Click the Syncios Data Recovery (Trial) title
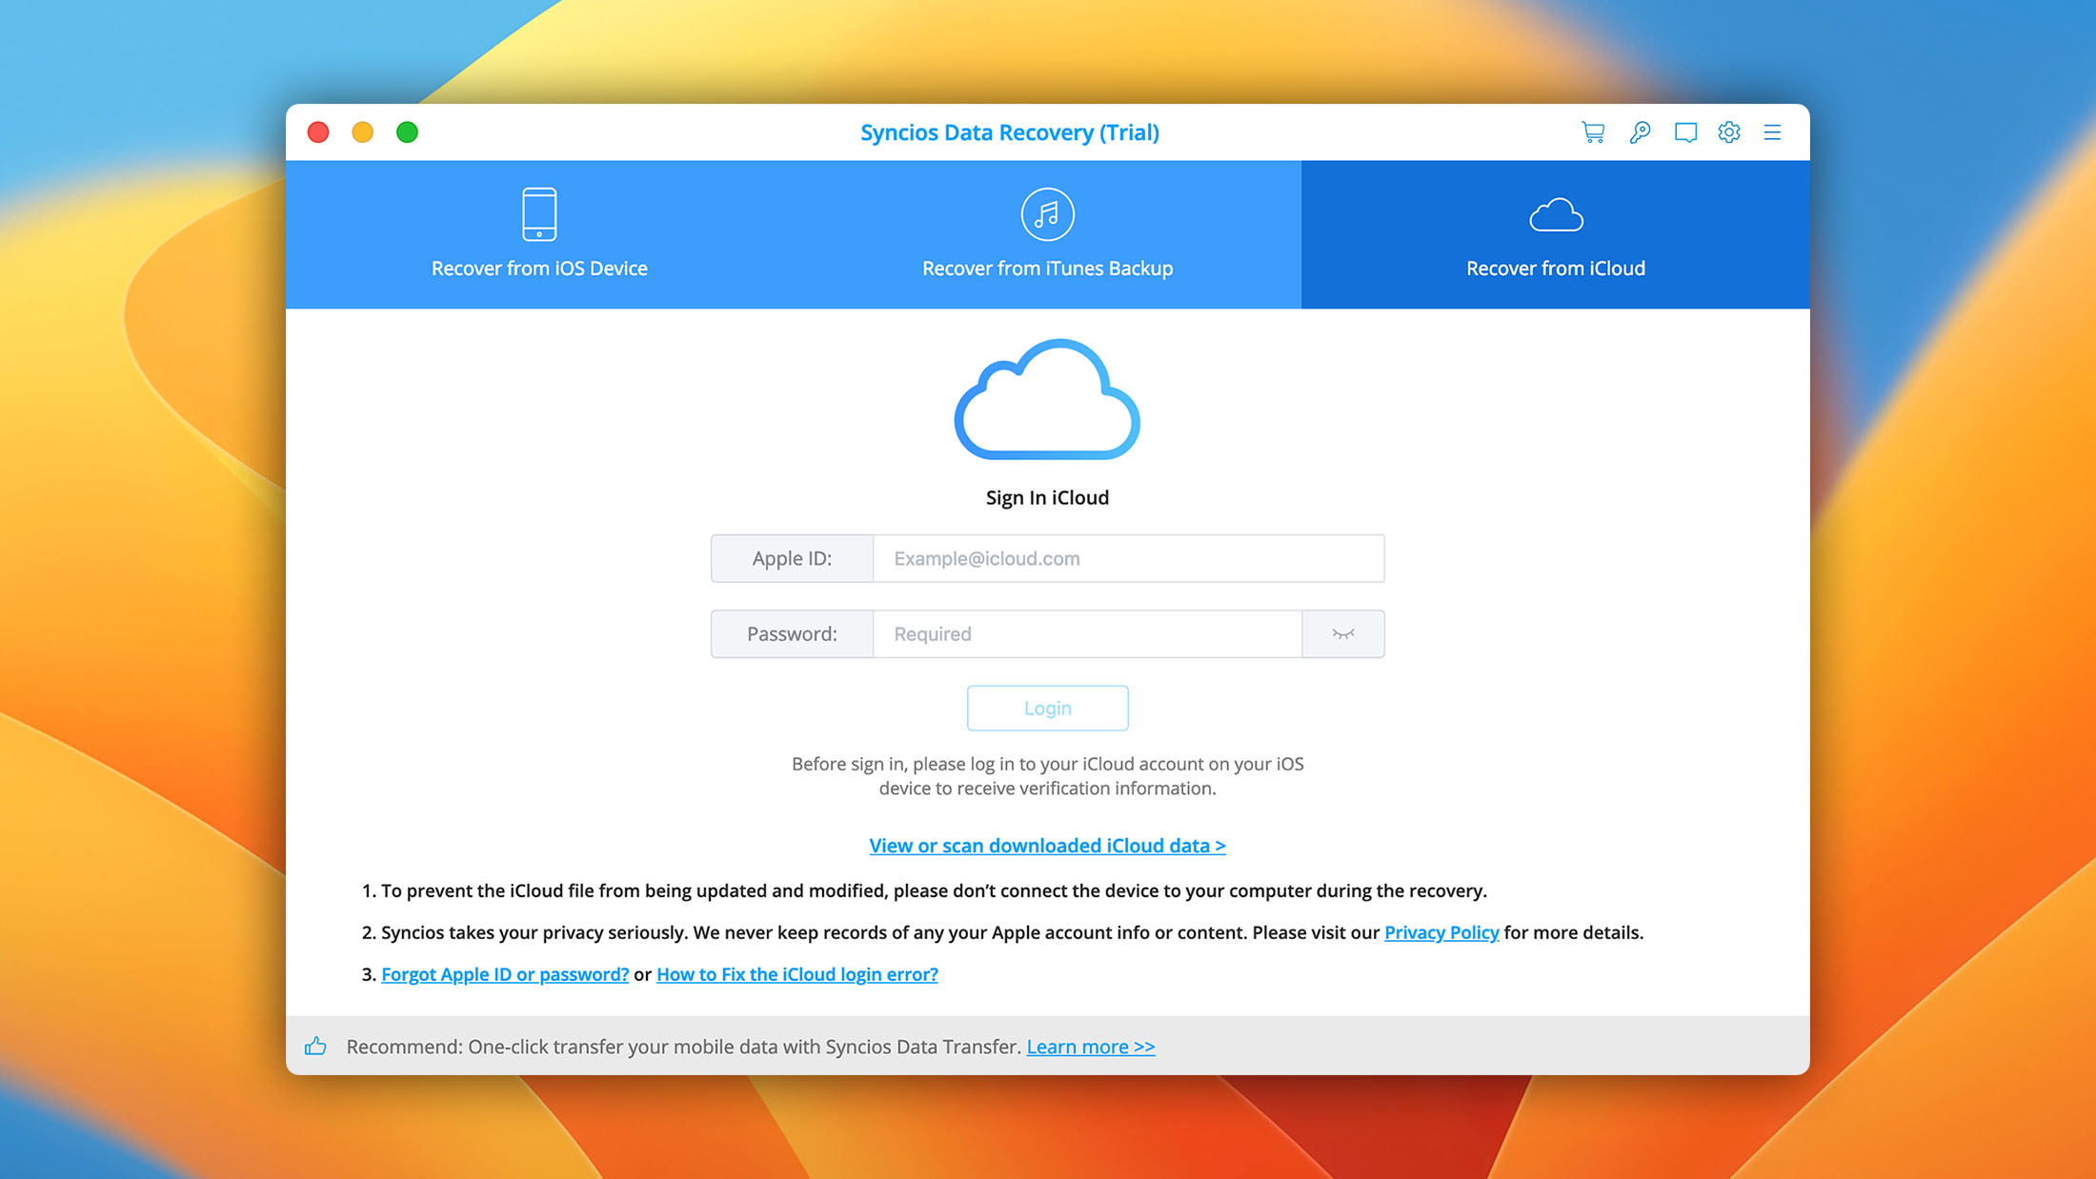The width and height of the screenshot is (2096, 1179). 1010,132
